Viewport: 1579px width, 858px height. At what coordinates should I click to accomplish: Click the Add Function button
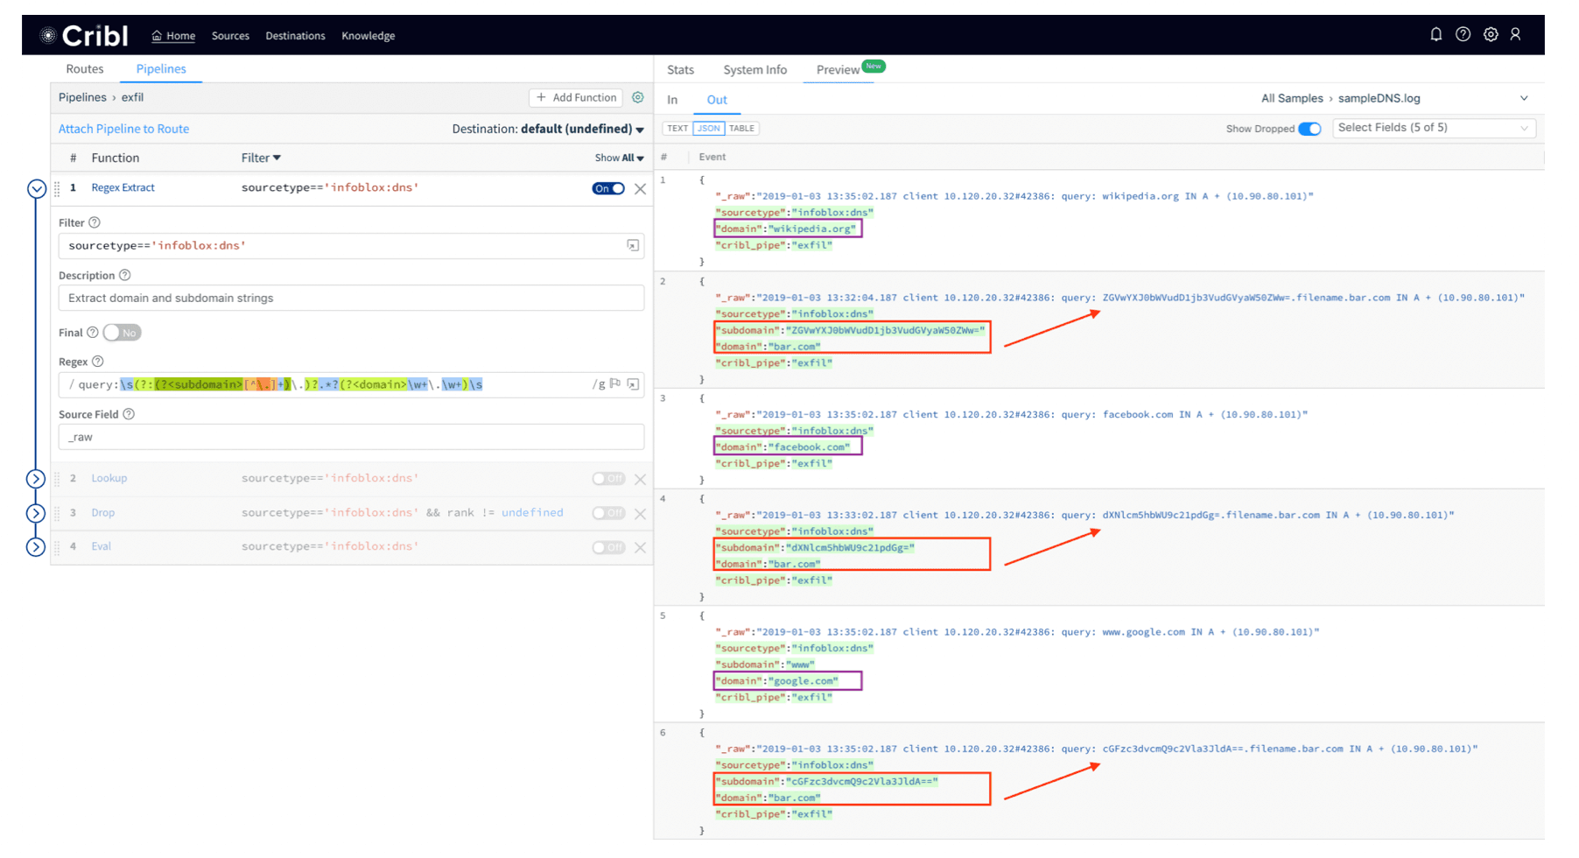pyautogui.click(x=576, y=97)
